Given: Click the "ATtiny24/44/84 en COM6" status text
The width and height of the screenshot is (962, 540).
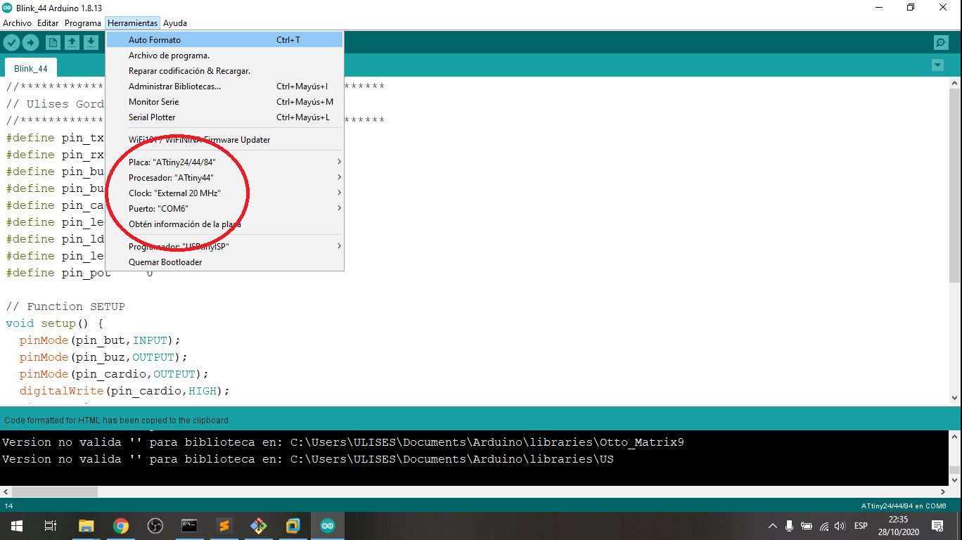Looking at the screenshot, I should [x=904, y=506].
